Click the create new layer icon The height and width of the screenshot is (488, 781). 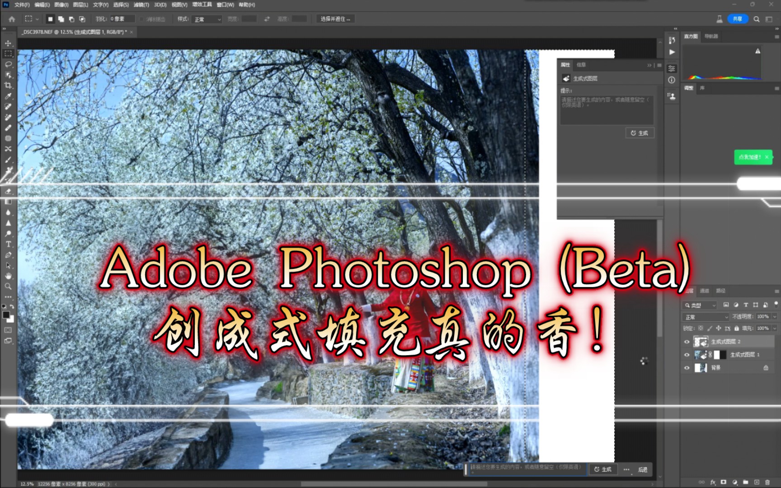coord(757,482)
